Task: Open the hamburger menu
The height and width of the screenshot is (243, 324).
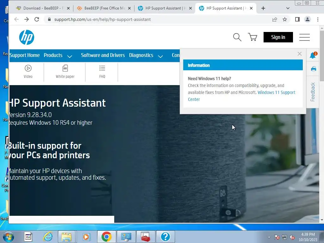Action: click(304, 37)
